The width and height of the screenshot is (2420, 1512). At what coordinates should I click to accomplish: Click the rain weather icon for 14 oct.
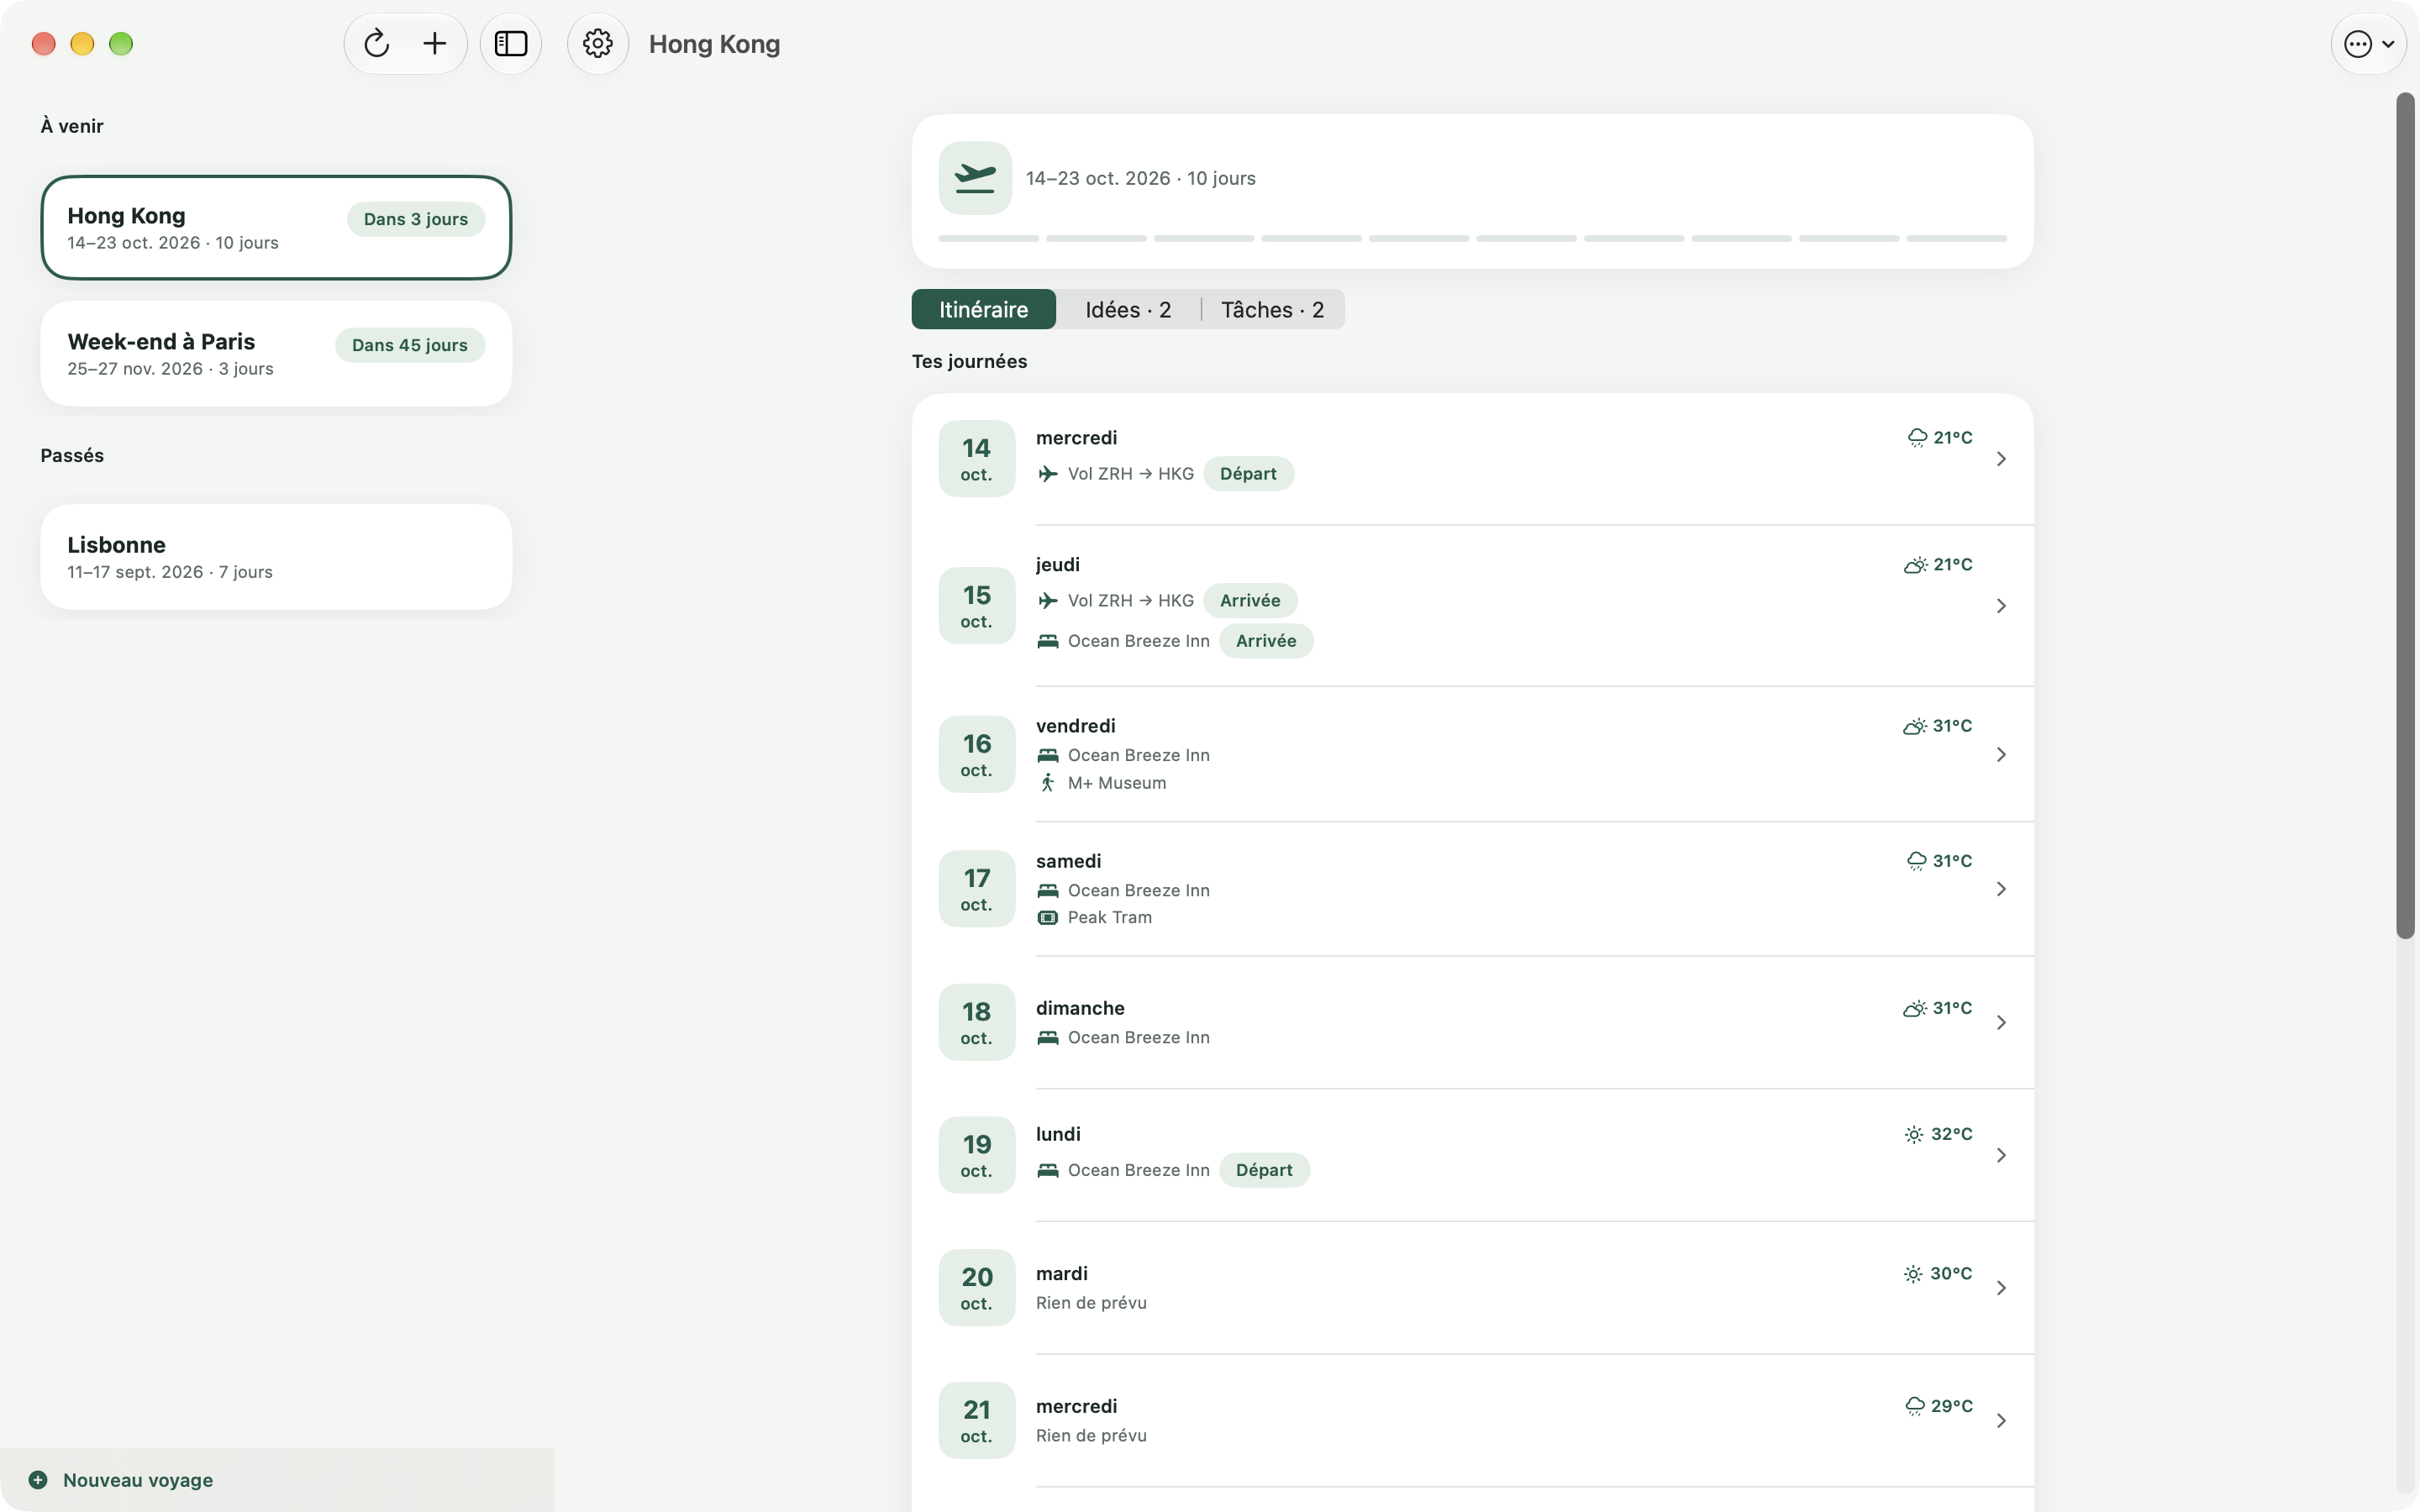point(1917,438)
